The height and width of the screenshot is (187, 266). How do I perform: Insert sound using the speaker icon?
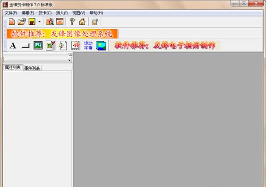click(63, 45)
